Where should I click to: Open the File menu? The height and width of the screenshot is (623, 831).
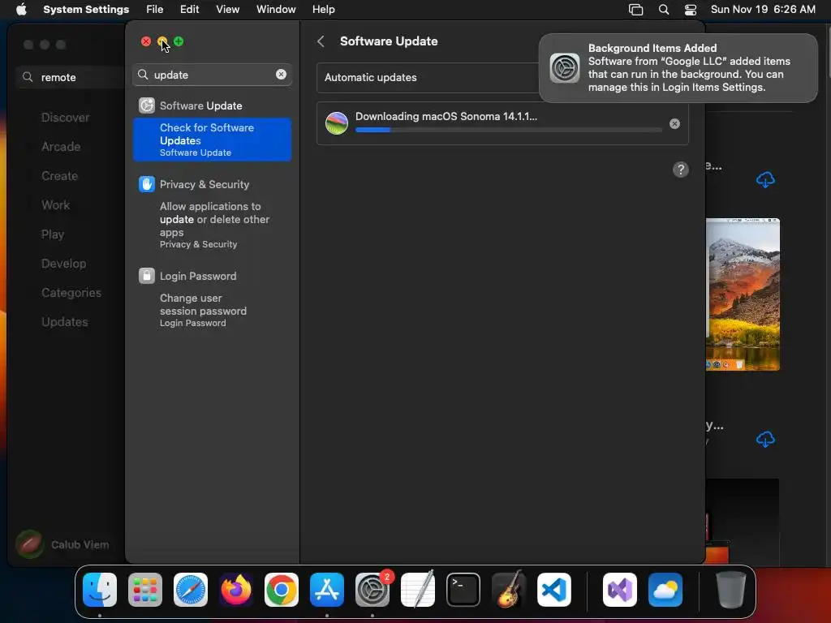click(155, 10)
